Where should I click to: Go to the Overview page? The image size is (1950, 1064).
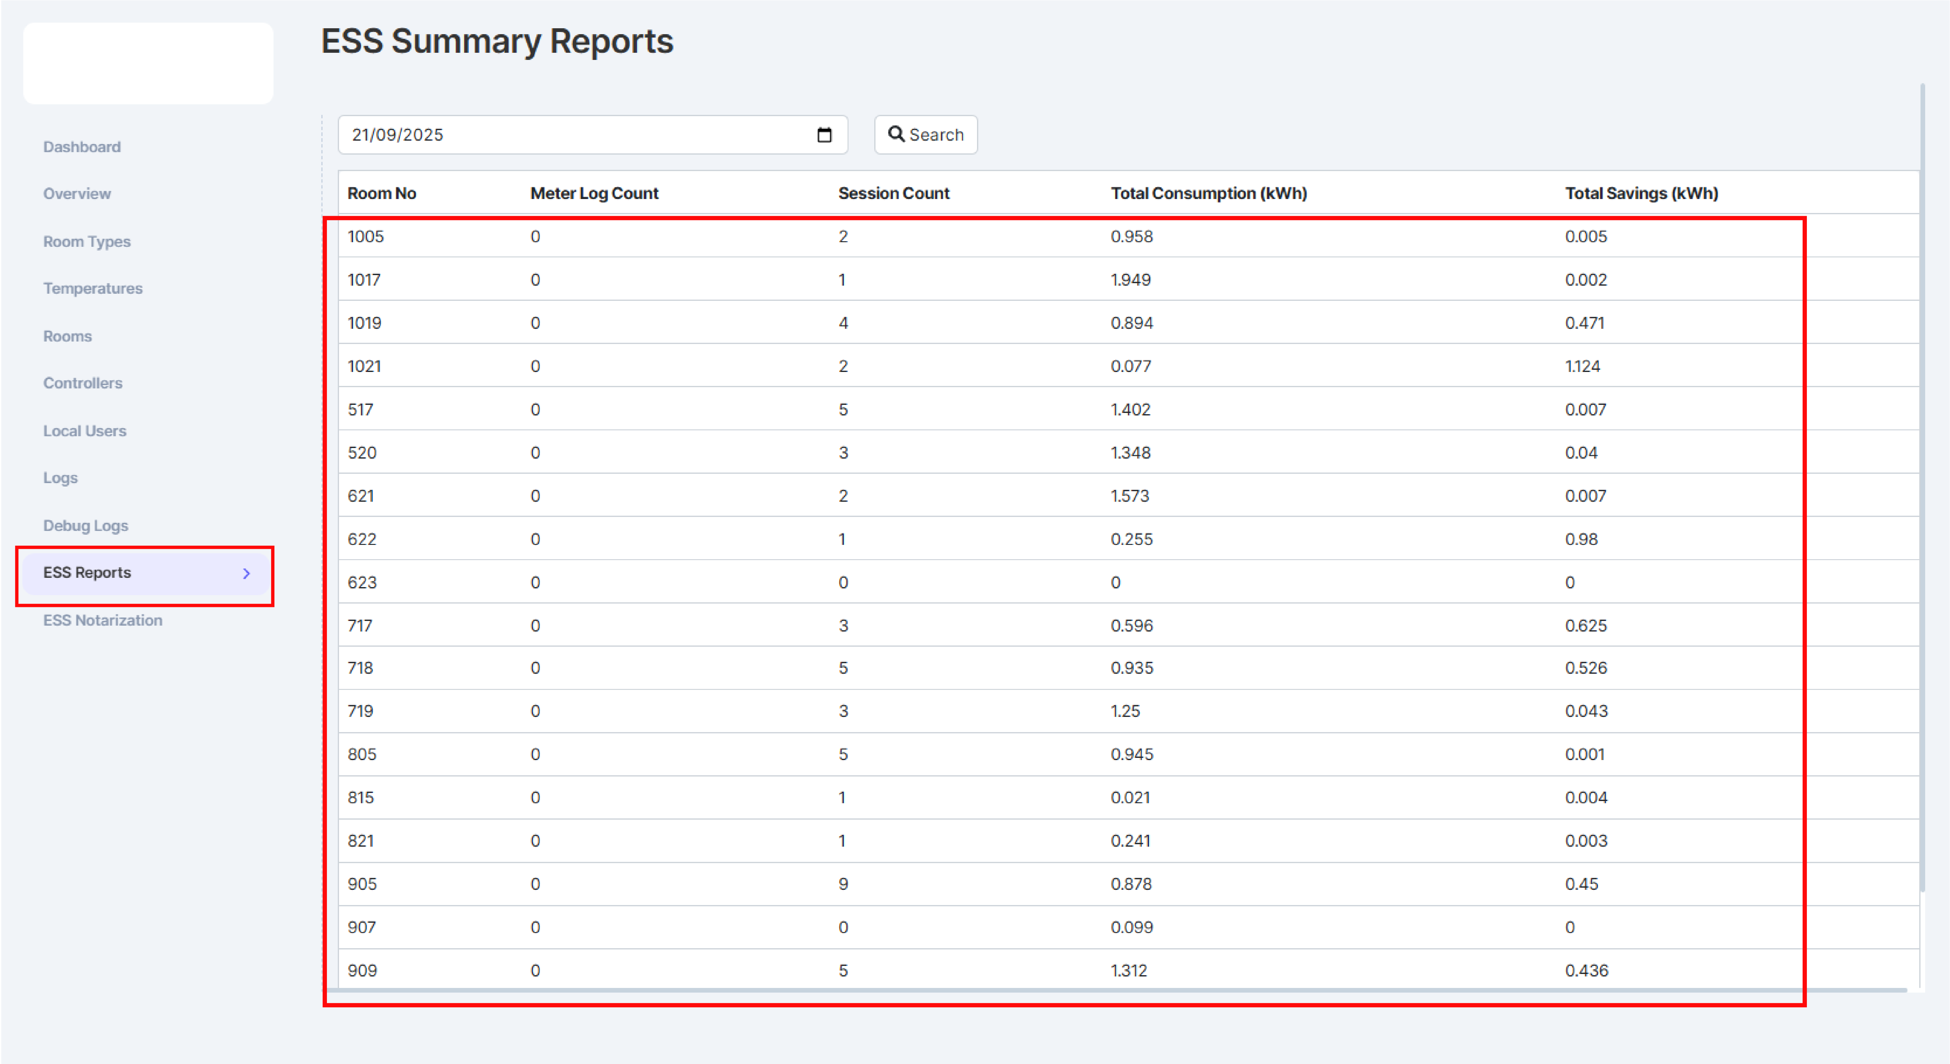(77, 194)
